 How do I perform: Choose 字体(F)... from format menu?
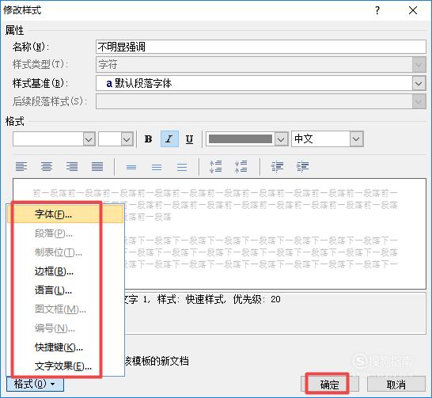pyautogui.click(x=66, y=214)
